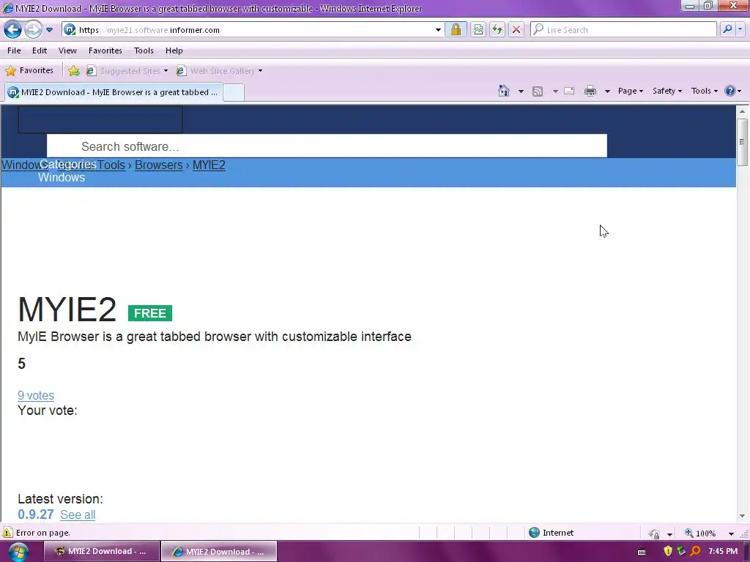
Task: Click the blue search magnifier button
Action: [x=727, y=29]
